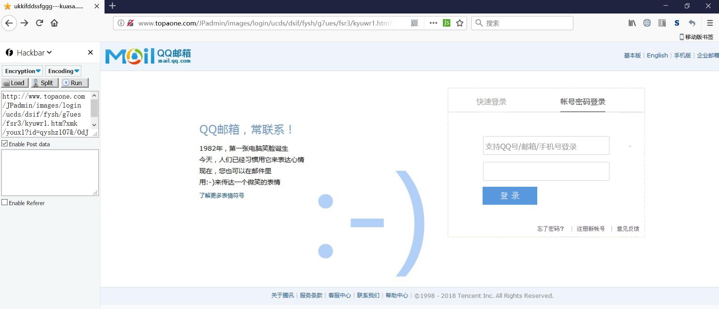Uncheck Enable Post data

click(4, 144)
